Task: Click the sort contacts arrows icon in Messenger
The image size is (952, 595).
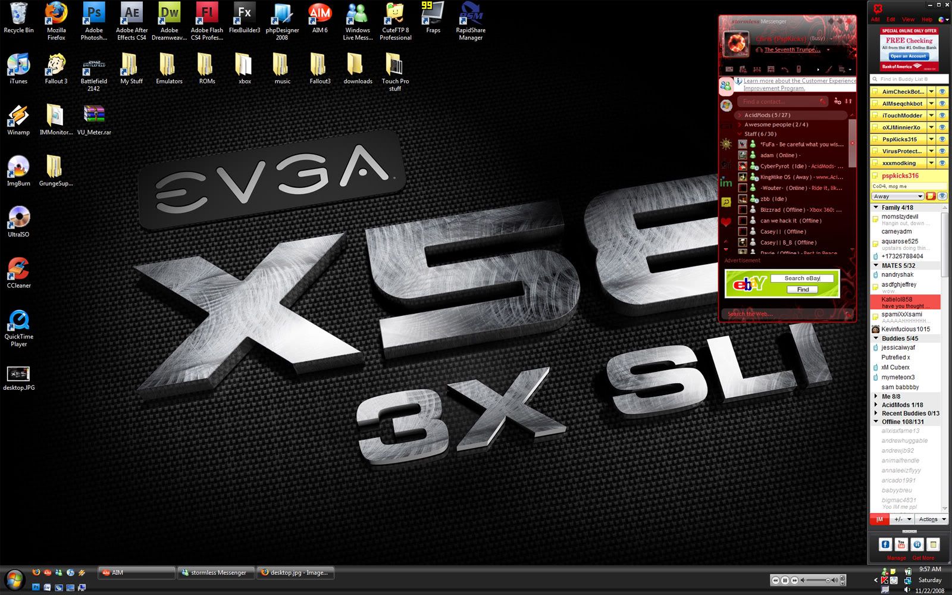Action: tap(848, 101)
